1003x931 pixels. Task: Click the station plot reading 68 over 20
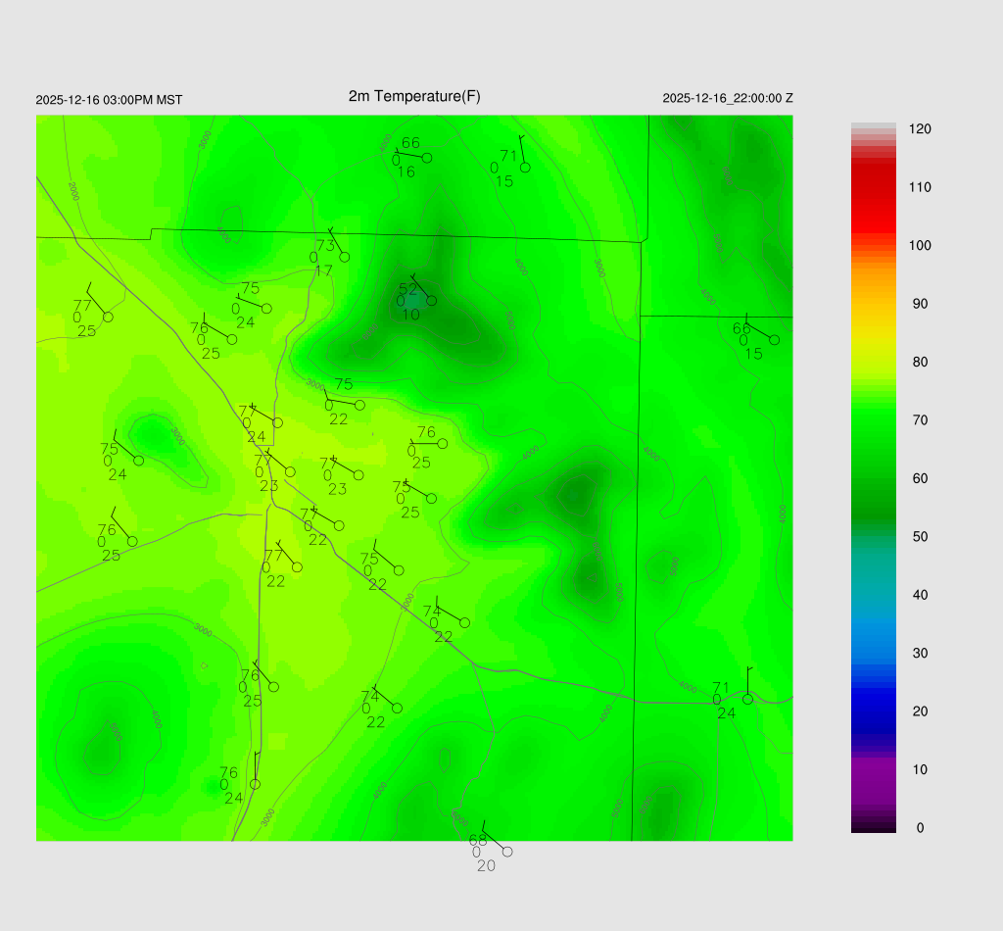(x=507, y=852)
